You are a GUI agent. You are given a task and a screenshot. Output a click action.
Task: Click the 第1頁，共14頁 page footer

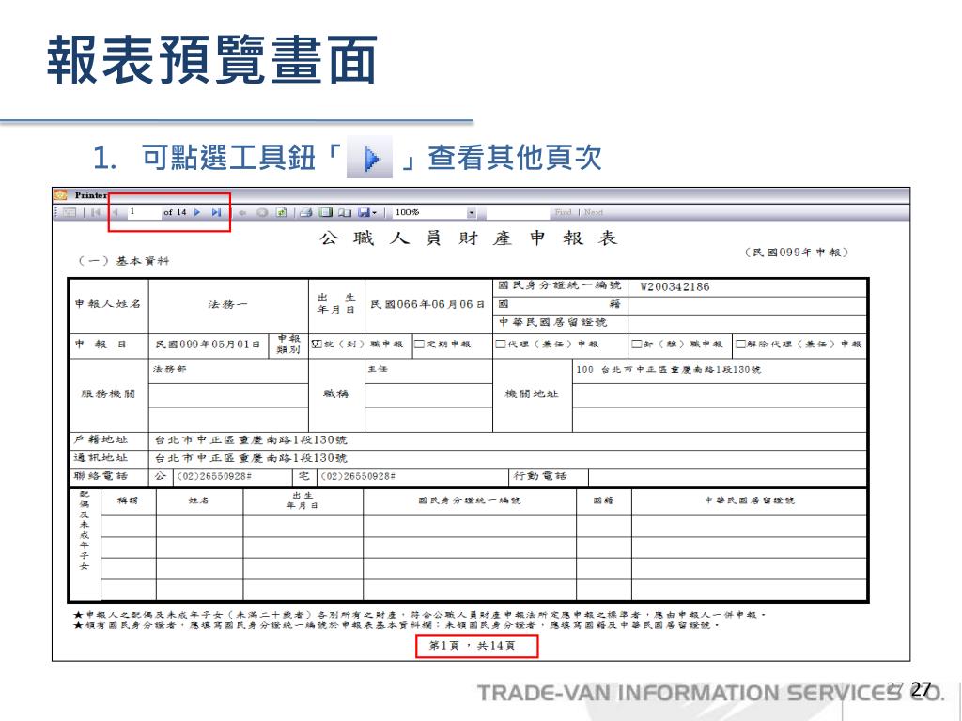472,646
